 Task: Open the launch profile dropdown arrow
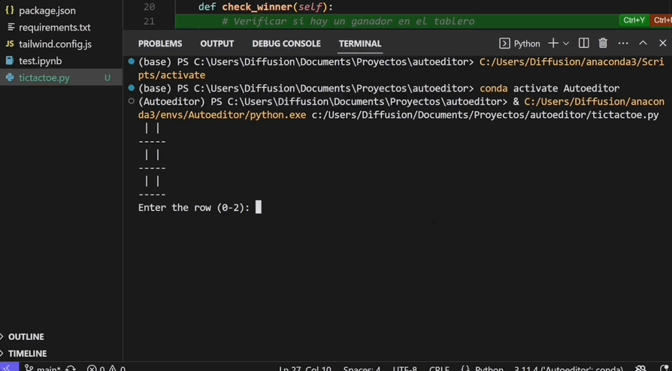point(566,44)
